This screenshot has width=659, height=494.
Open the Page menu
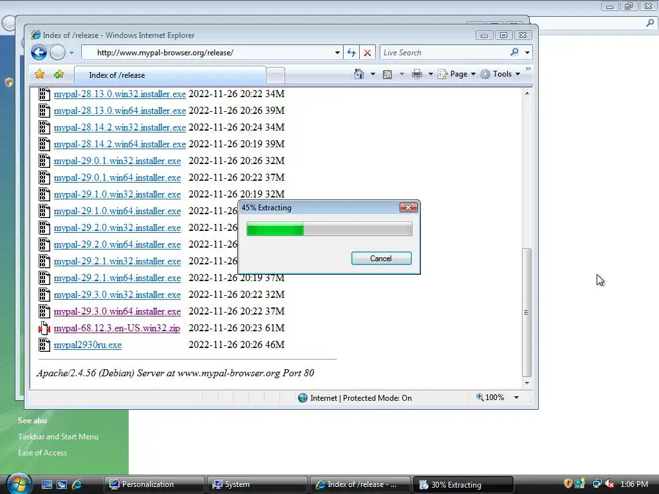[456, 74]
